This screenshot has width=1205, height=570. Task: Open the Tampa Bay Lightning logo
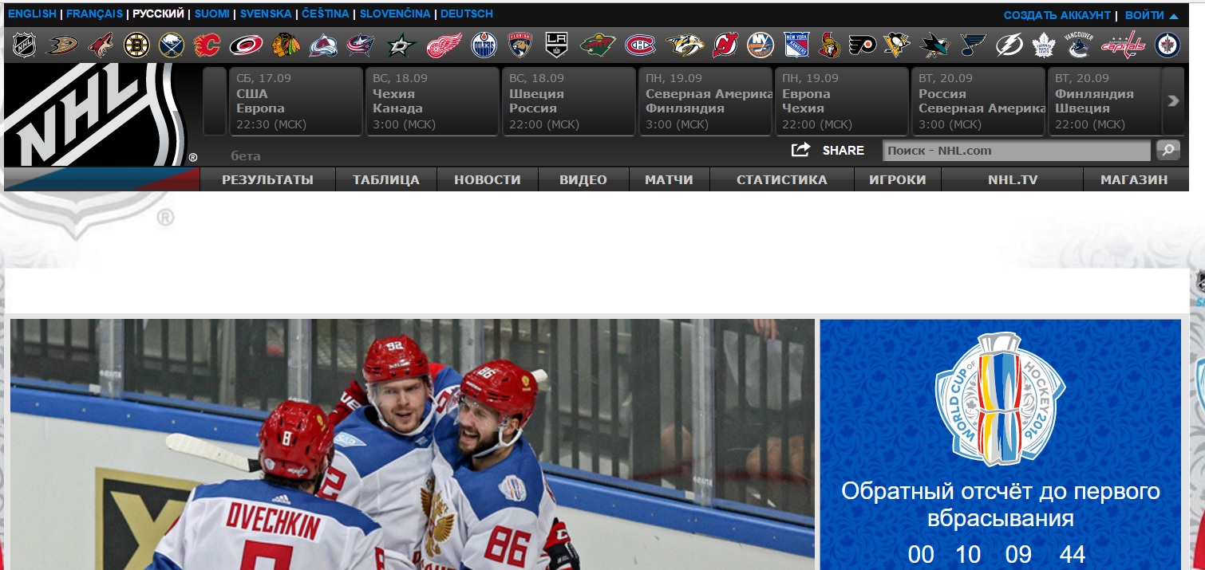tap(1010, 45)
